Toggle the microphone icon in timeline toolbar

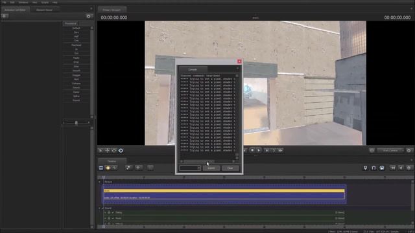[366, 168]
